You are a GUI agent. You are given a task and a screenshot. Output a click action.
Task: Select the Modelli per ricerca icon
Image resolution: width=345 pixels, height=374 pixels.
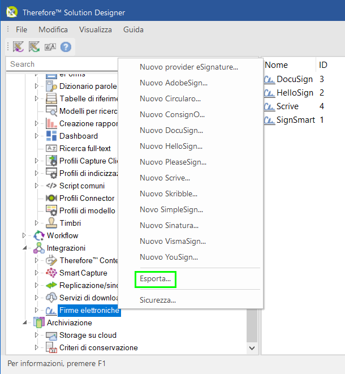(51, 111)
